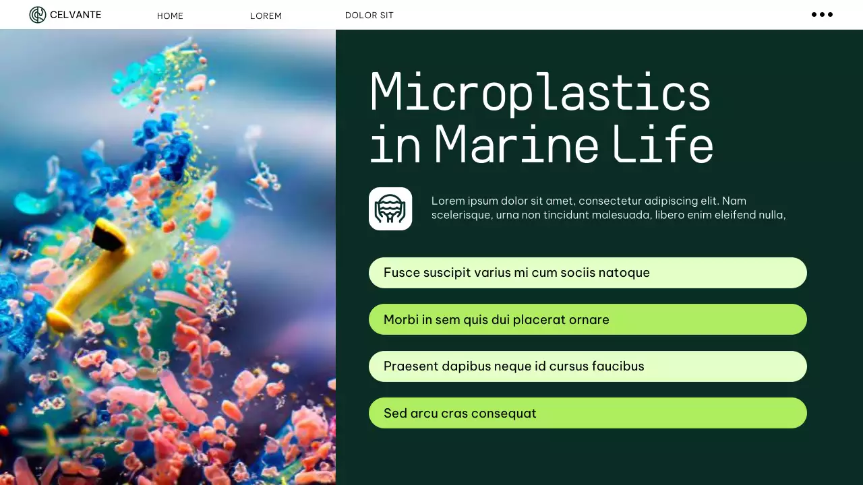863x485 pixels.
Task: Click the Celvante circular logo icon
Action: [x=38, y=15]
